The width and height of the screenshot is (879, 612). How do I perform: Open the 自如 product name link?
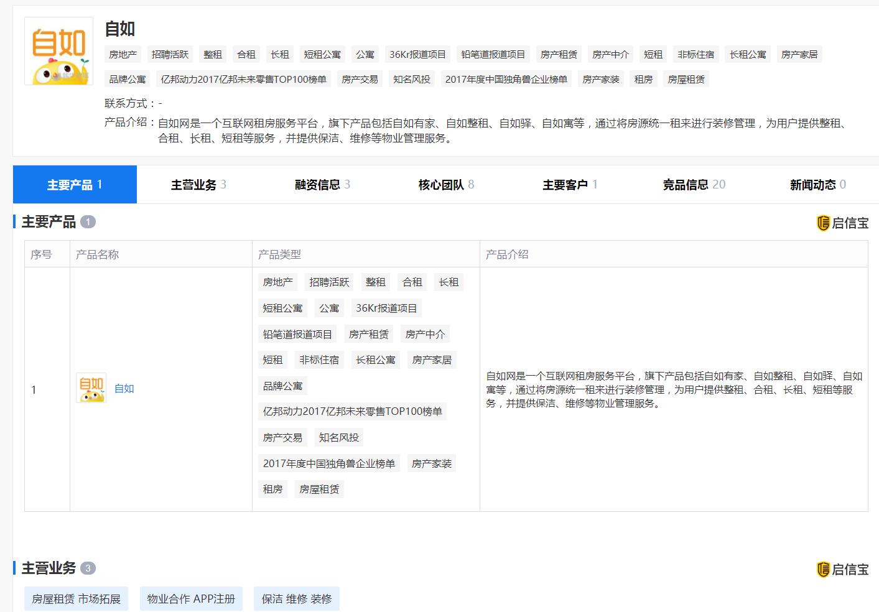tap(124, 389)
